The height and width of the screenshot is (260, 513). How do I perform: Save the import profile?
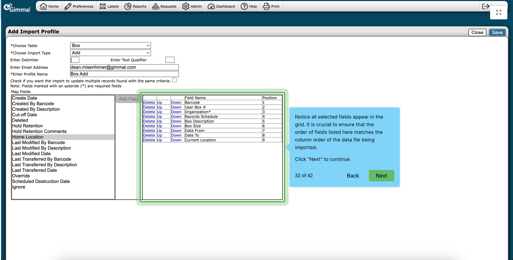tap(497, 32)
